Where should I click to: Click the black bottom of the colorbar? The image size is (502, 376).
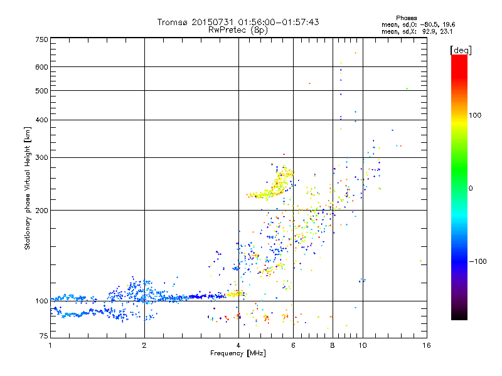[459, 318]
